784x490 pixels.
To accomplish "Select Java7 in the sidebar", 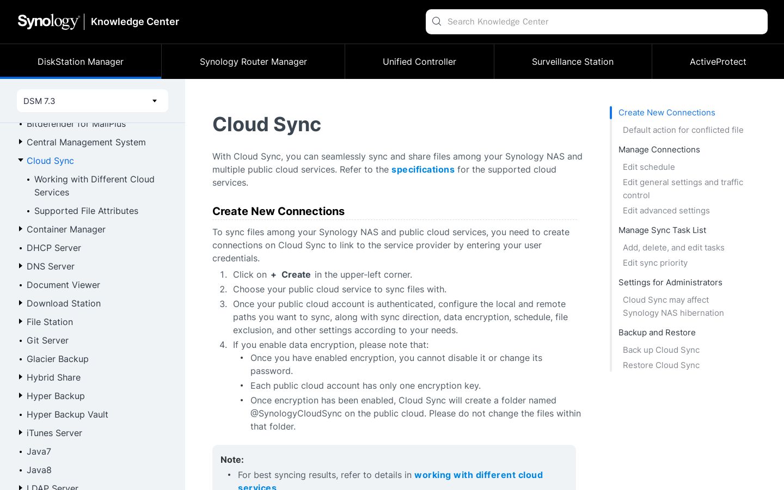I will [x=39, y=451].
